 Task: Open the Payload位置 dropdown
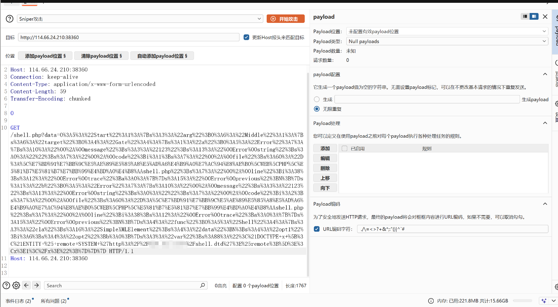[447, 31]
